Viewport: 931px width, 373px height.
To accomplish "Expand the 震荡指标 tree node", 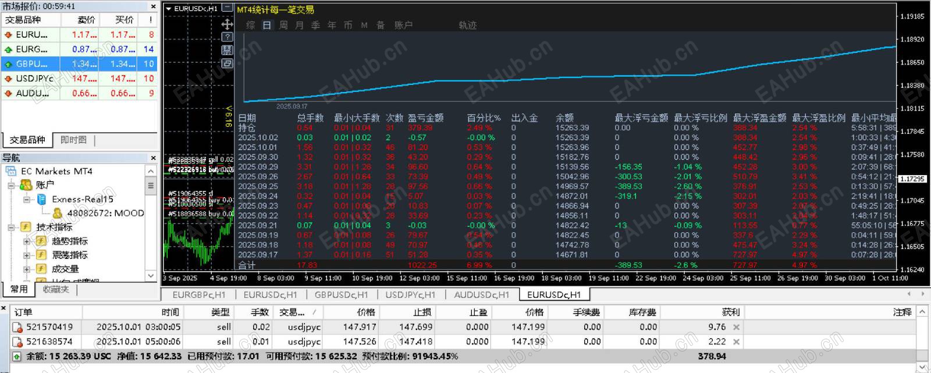I will (27, 255).
